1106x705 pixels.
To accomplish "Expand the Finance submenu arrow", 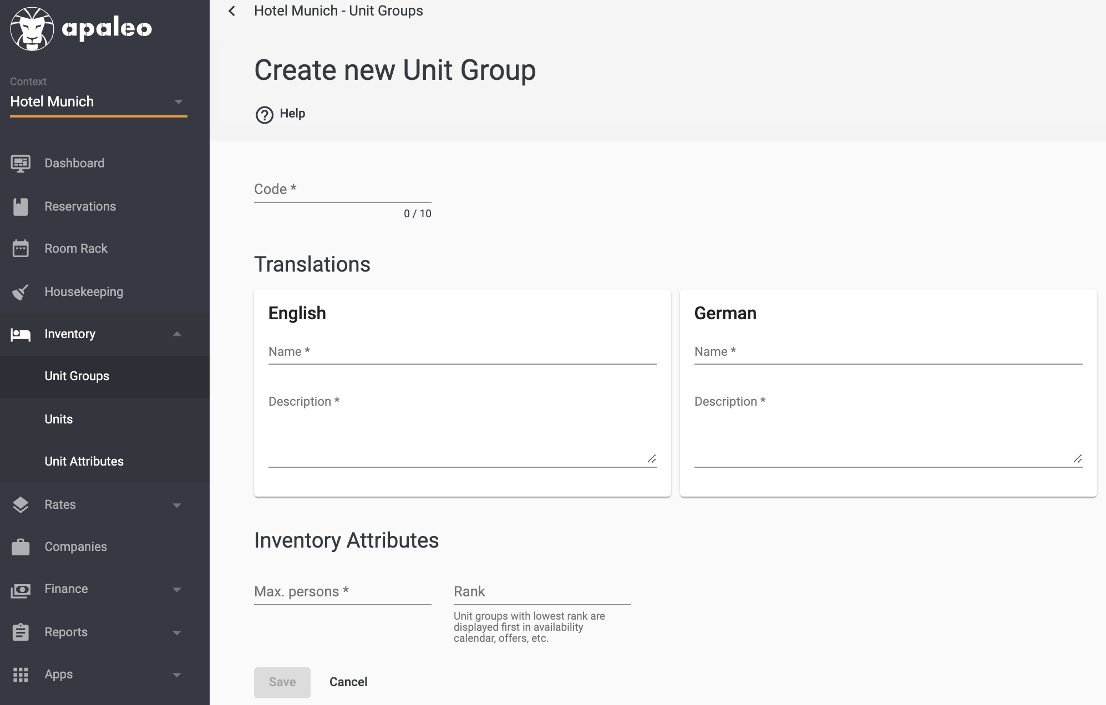I will (177, 590).
